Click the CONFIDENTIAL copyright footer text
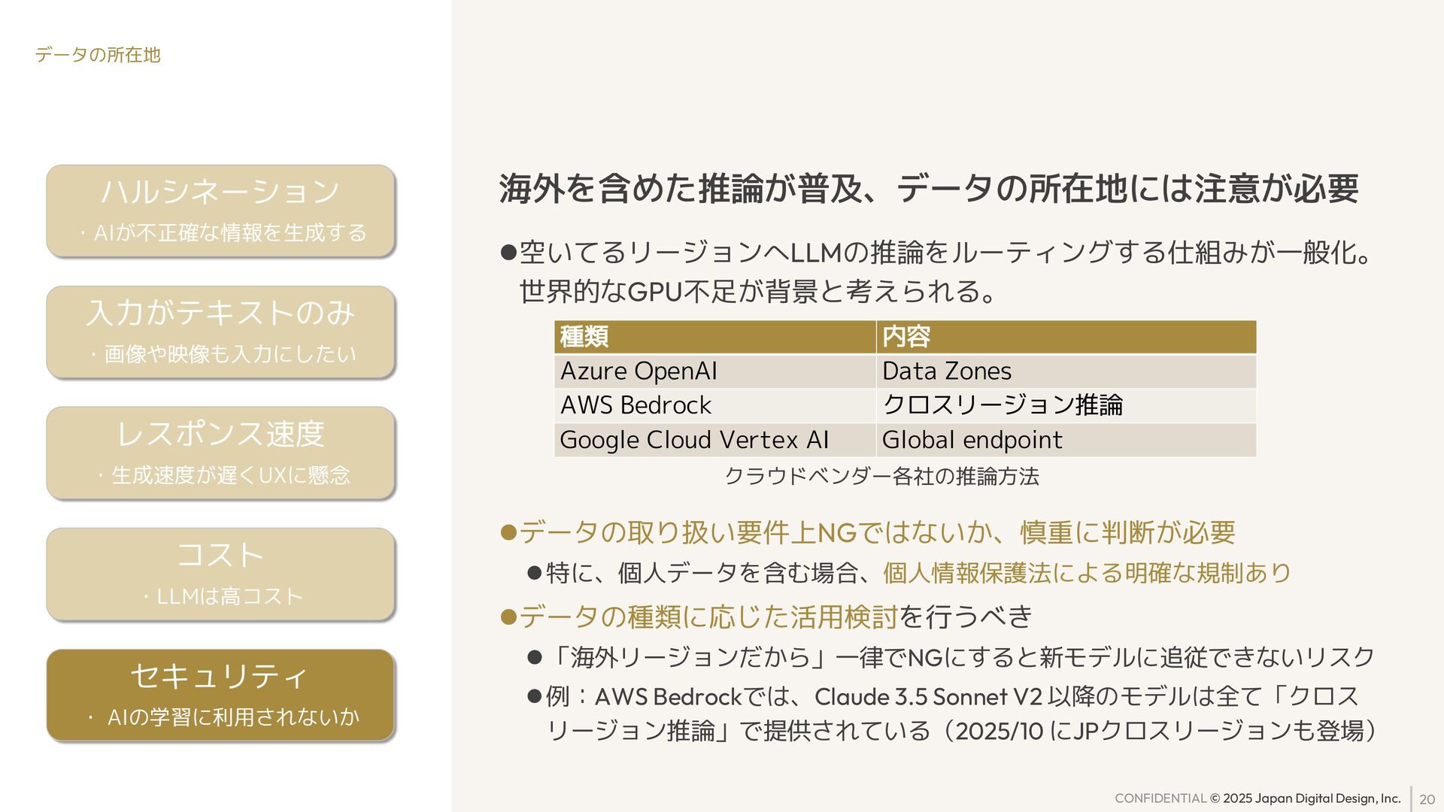Screen dimensions: 1444x812 (1257, 798)
